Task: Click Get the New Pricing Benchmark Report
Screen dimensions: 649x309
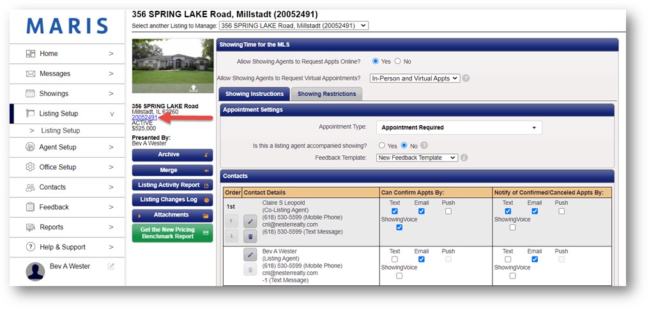Action: (172, 233)
